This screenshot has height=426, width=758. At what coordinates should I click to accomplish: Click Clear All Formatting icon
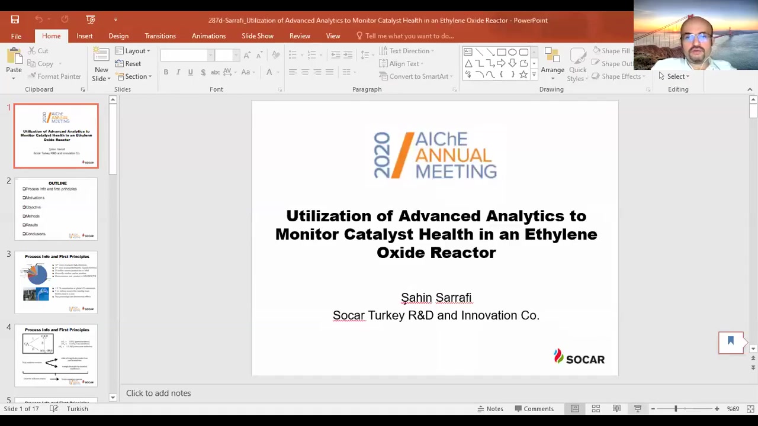pos(275,55)
